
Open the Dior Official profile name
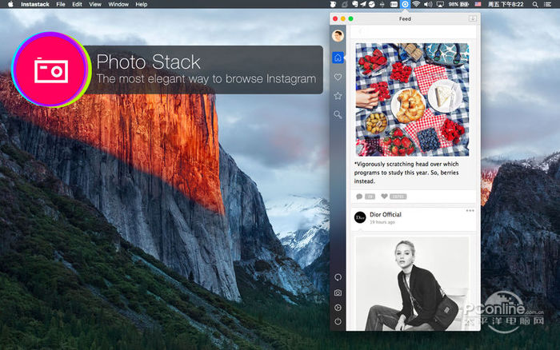(x=386, y=214)
